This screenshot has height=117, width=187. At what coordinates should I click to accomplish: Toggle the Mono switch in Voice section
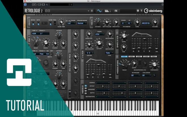[33, 23]
